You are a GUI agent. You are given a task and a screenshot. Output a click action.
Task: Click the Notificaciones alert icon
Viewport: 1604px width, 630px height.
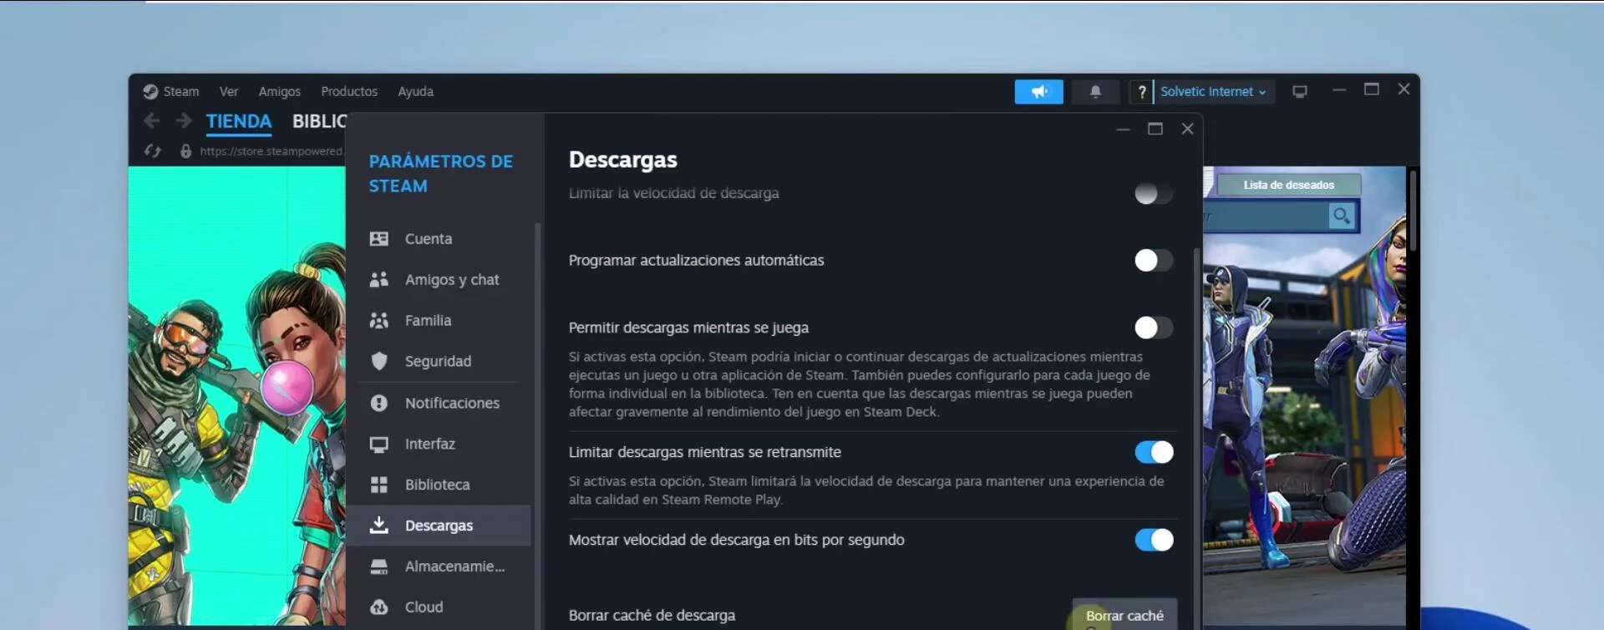(378, 403)
